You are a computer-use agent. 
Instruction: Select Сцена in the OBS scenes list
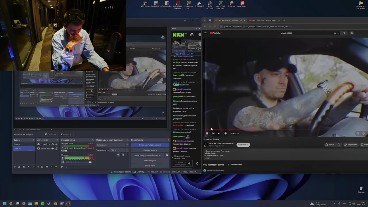[24, 144]
